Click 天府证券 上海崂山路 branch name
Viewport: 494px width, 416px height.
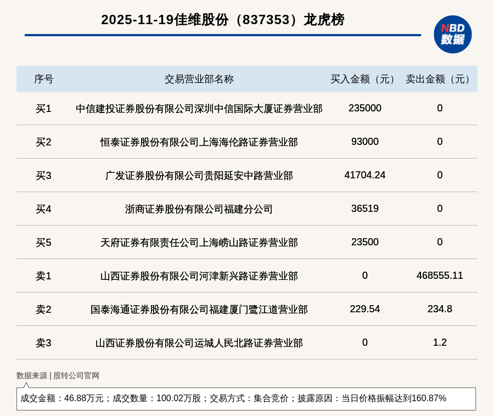point(199,243)
